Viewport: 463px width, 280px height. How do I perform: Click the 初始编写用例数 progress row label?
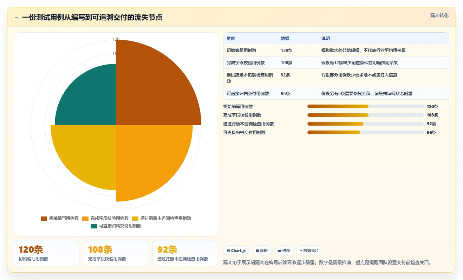[238, 107]
